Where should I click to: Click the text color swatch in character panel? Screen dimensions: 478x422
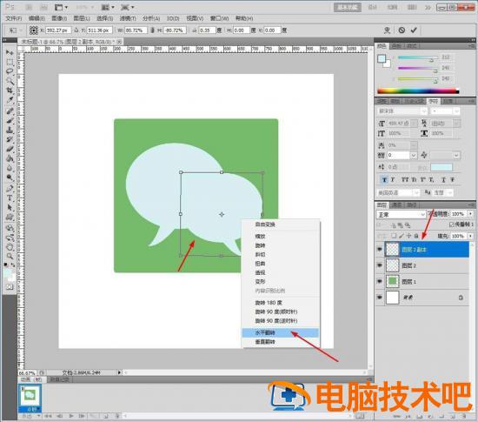point(441,167)
